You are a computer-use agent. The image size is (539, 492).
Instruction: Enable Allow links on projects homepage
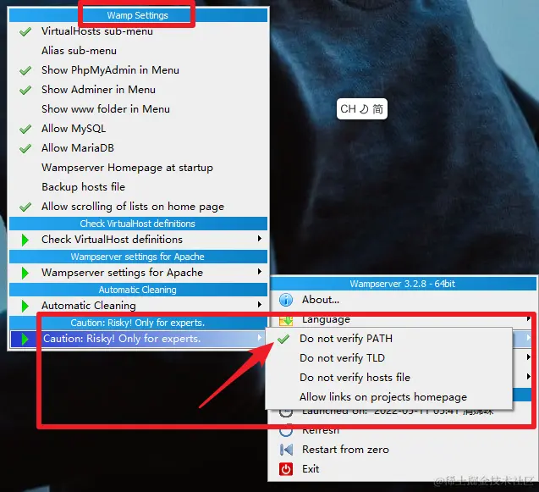(388, 397)
